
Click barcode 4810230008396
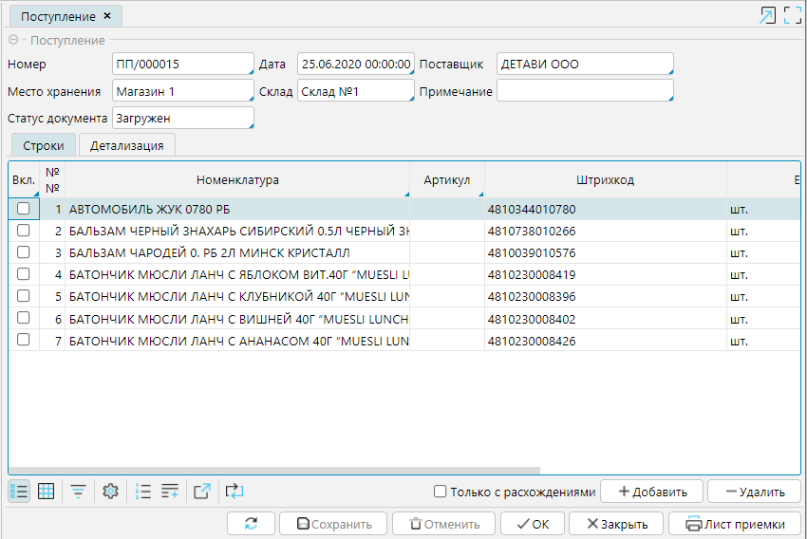tap(532, 297)
